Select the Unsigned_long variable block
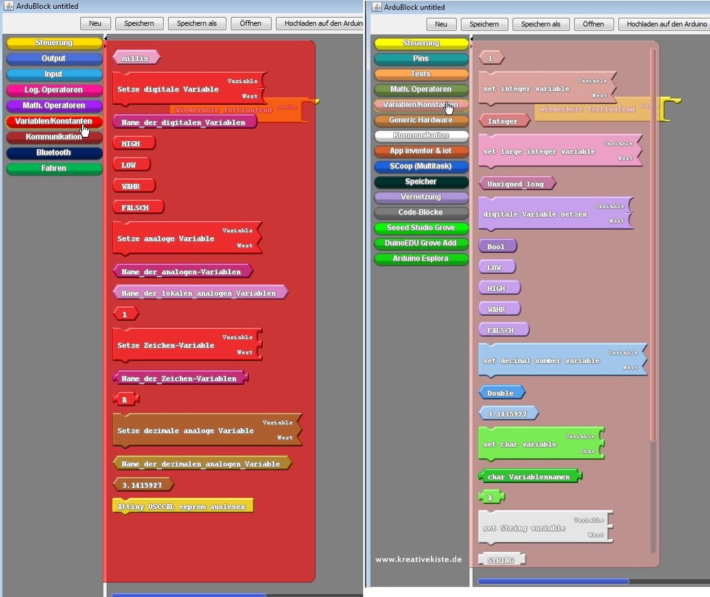 [516, 183]
